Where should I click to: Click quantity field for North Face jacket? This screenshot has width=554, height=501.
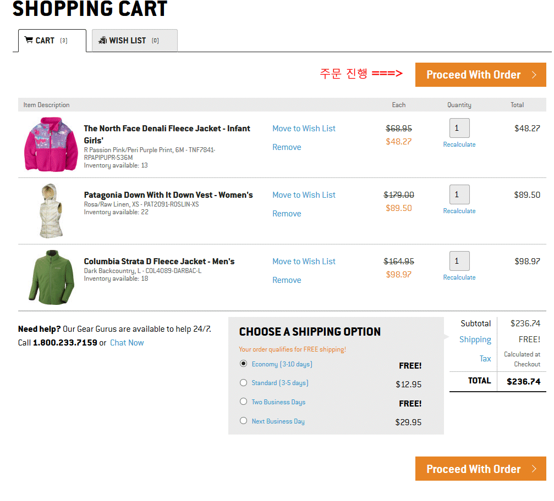pos(459,129)
